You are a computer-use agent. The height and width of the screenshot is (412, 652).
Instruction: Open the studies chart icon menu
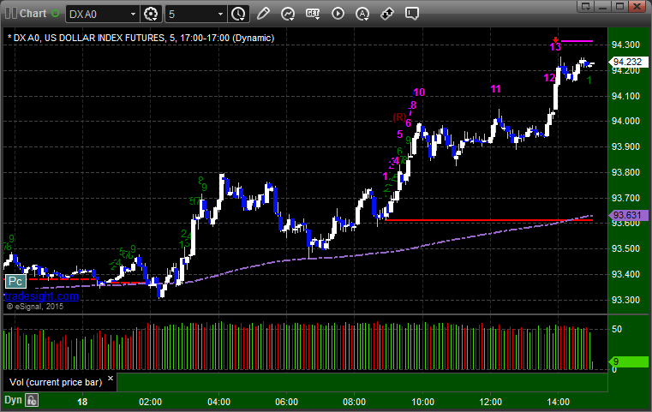[x=288, y=14]
